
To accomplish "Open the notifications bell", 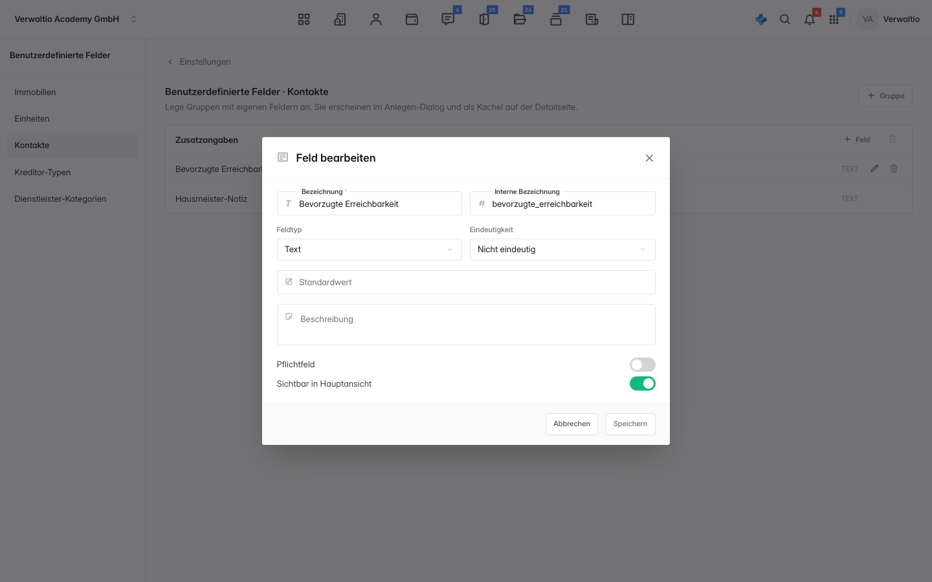I will (x=810, y=19).
